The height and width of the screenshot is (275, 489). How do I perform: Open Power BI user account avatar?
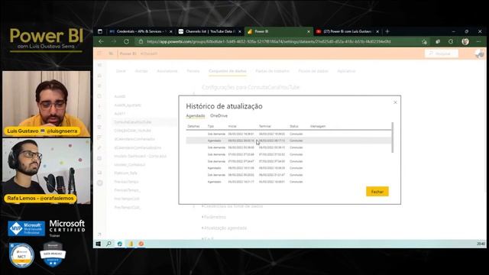(x=479, y=53)
